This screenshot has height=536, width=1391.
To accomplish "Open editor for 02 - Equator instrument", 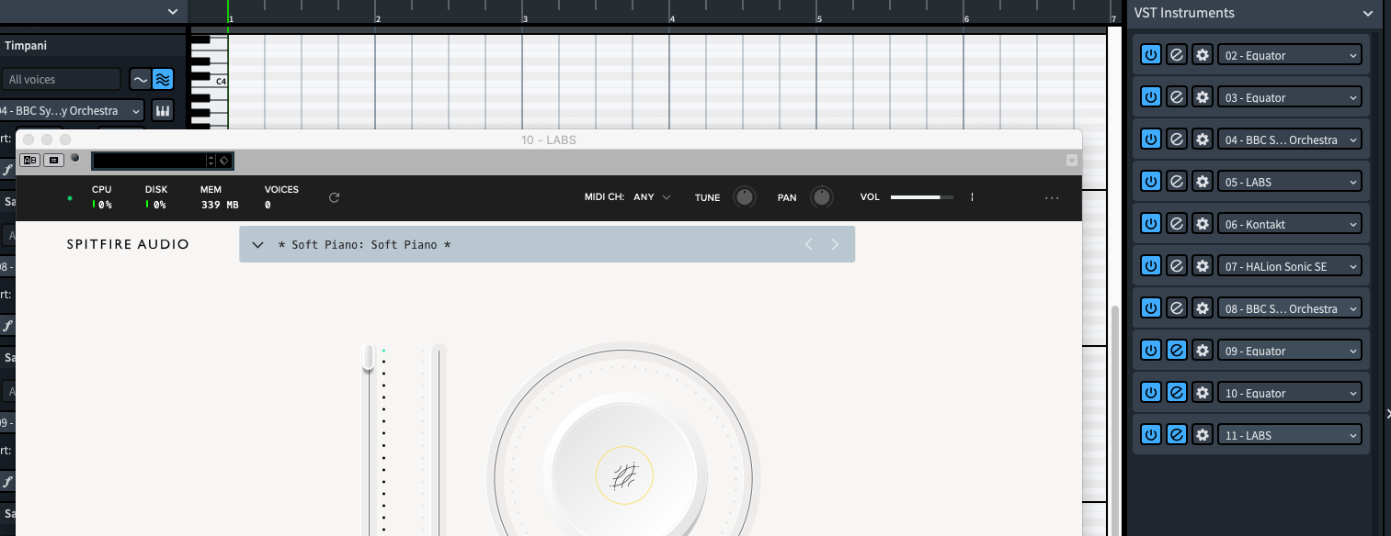I will 1176,55.
